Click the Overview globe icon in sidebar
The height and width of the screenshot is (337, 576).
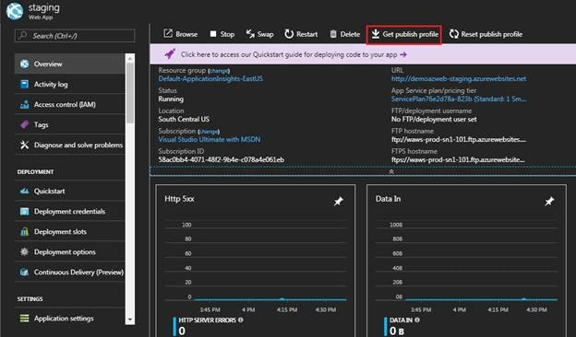pyautogui.click(x=24, y=64)
